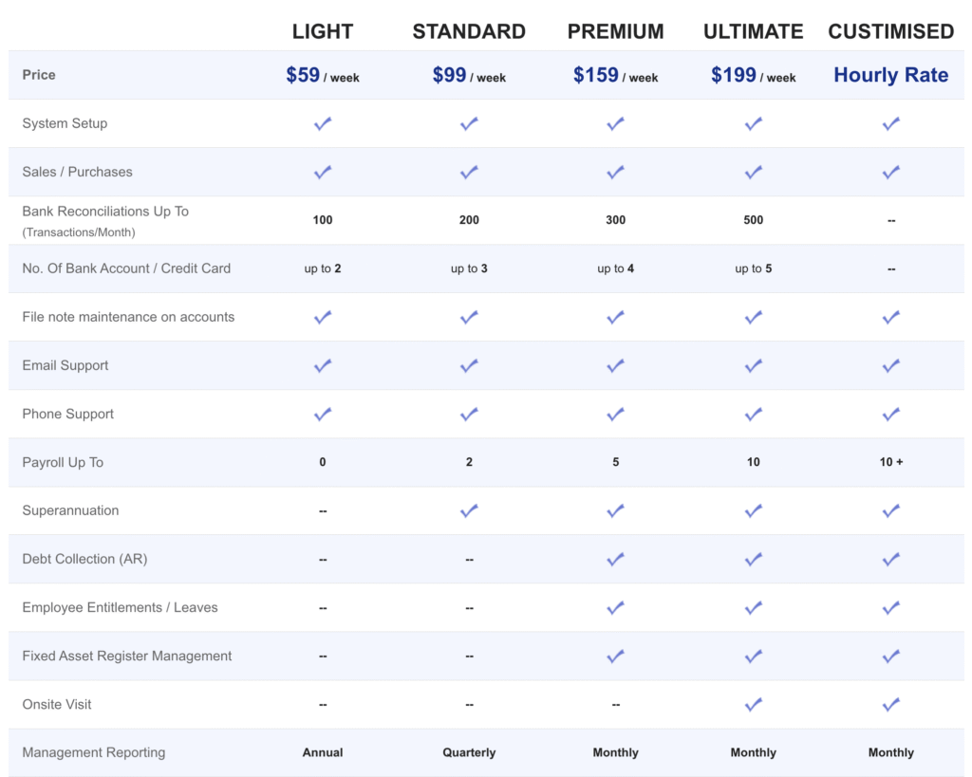Click File note maintenance checkmark under LIGHT
The height and width of the screenshot is (777, 972).
pos(323,317)
